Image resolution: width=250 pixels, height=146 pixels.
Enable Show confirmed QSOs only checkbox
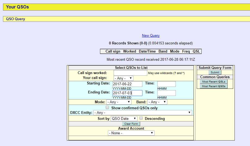click(x=107, y=108)
